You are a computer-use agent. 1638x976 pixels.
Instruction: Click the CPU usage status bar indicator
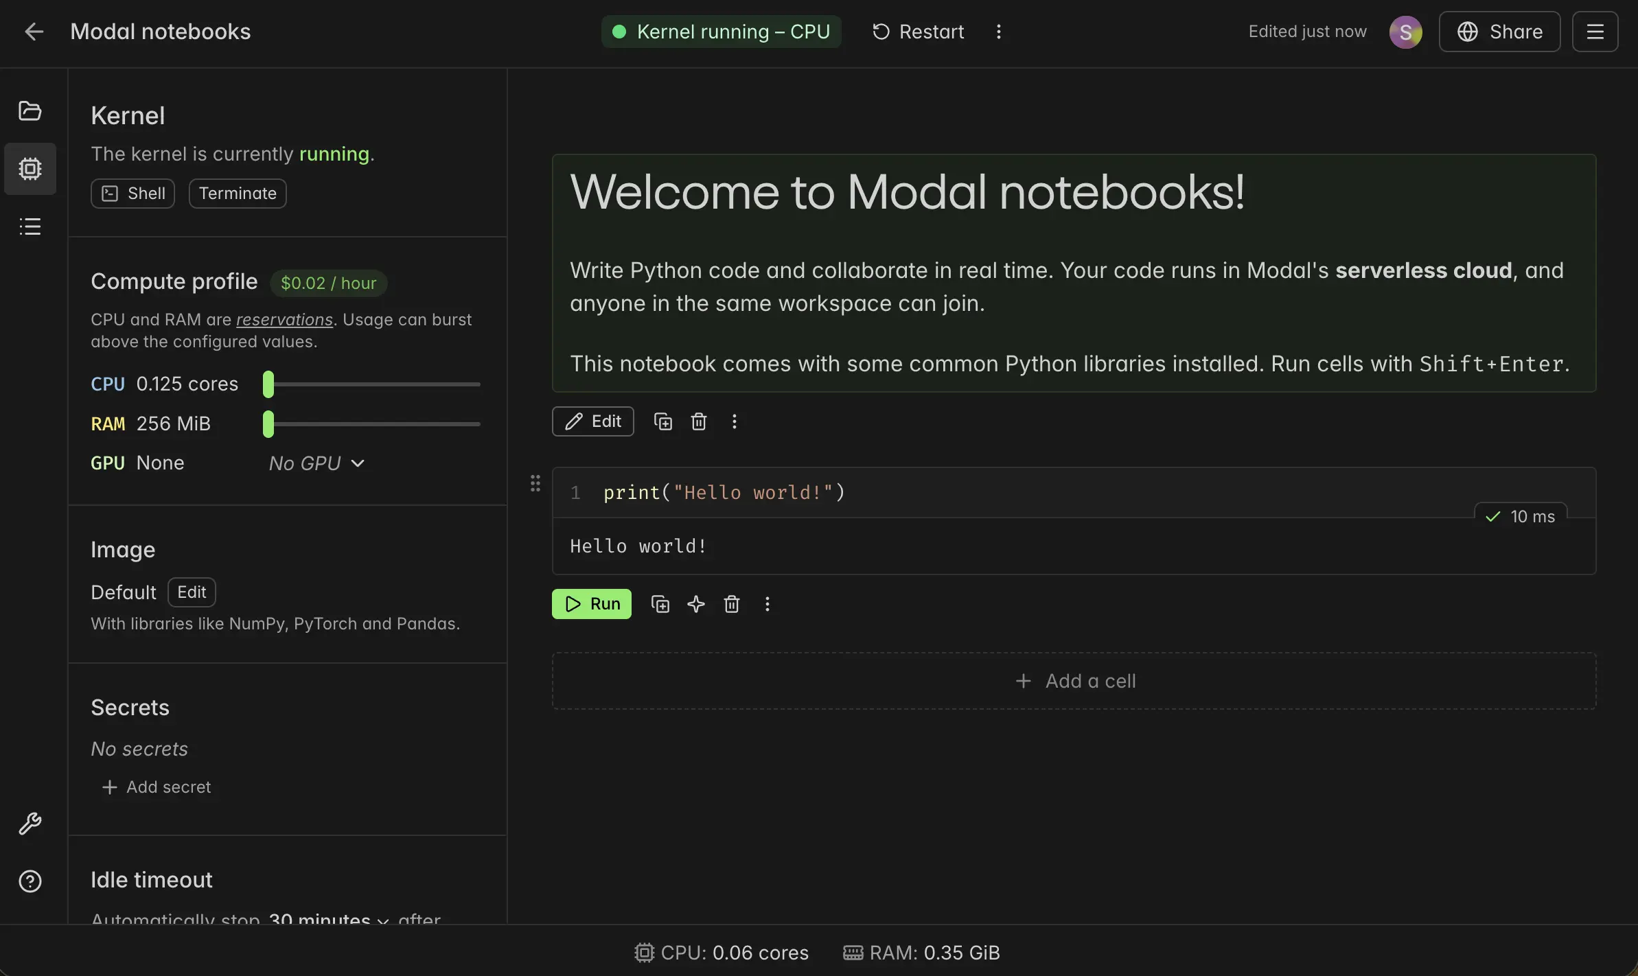pos(722,953)
